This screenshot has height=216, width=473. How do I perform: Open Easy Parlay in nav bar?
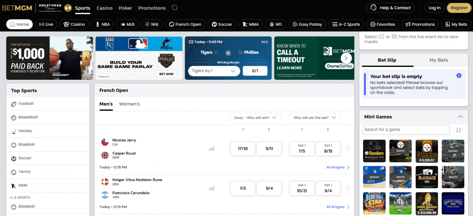[307, 24]
